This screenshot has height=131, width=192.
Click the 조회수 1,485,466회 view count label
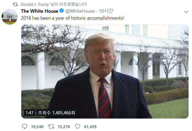coord(56,113)
